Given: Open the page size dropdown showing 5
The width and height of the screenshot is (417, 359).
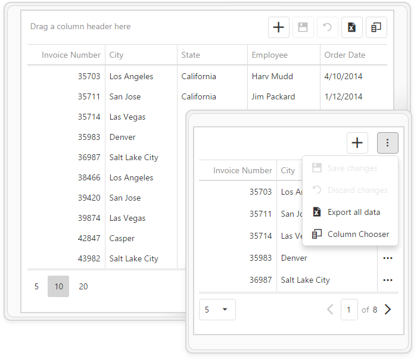Looking at the screenshot, I should pos(217,310).
